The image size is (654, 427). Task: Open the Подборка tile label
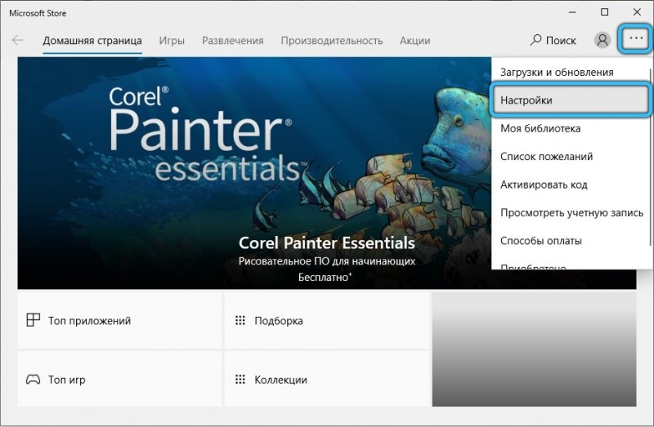point(279,321)
